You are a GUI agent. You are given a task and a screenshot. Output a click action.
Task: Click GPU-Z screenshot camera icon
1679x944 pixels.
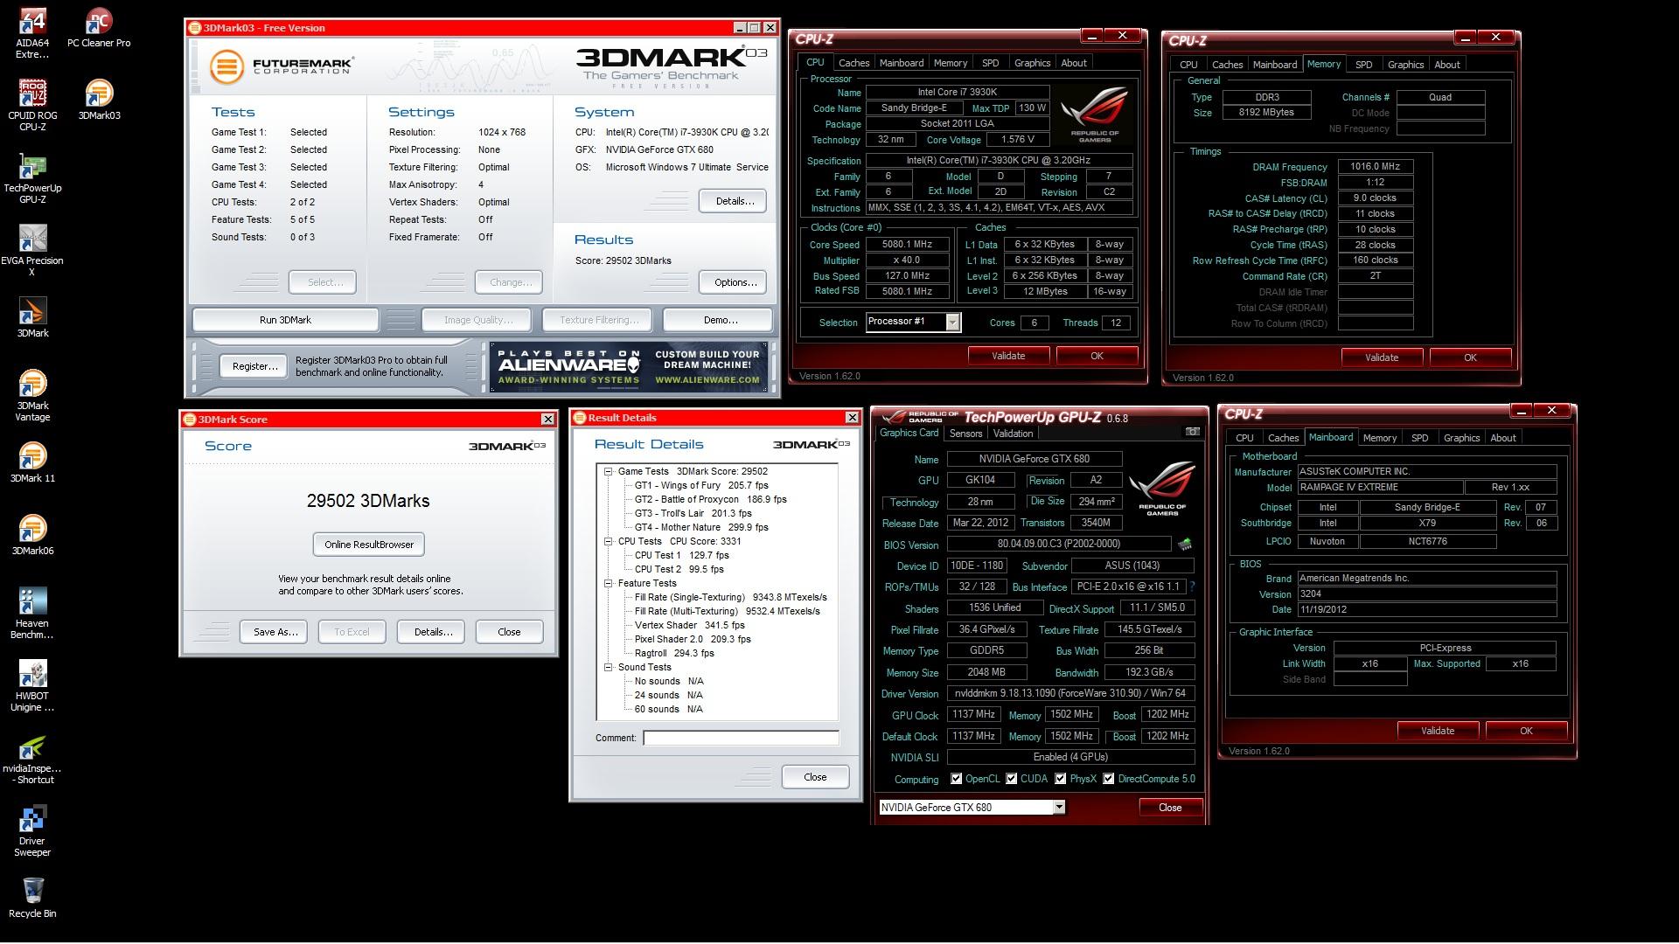(x=1192, y=432)
